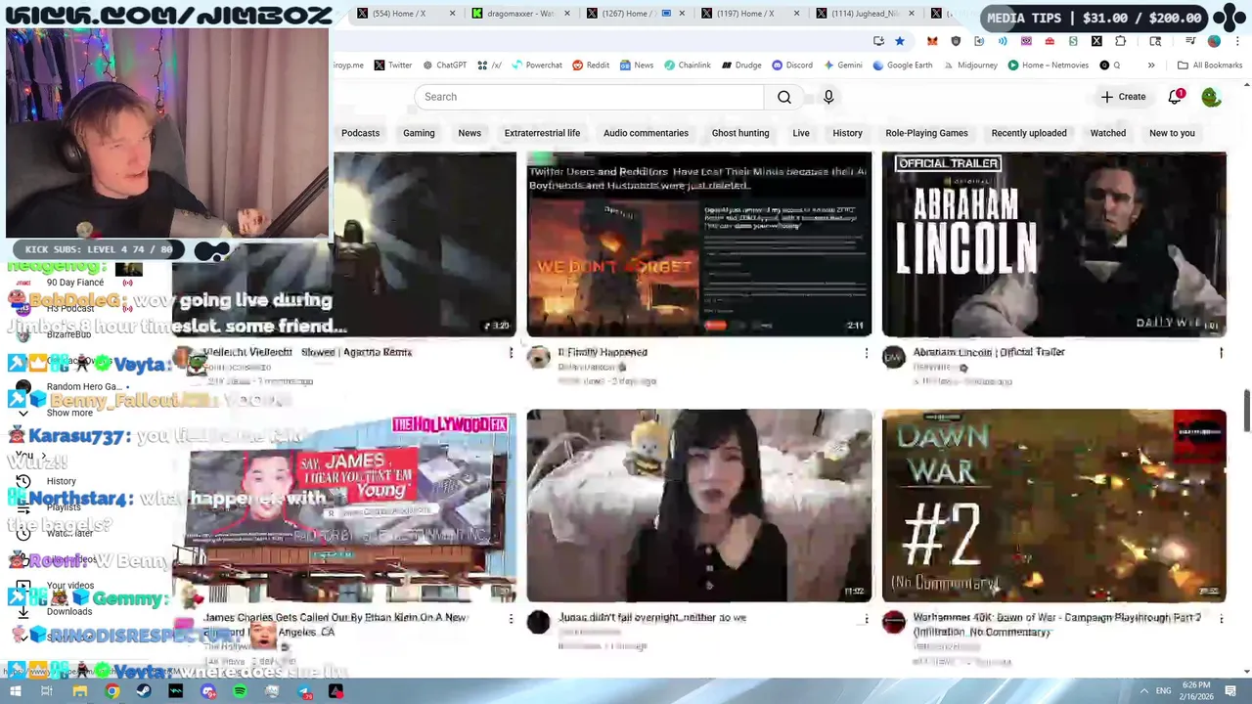Viewport: 1252px width, 704px height.
Task: Switch to the dragomaxxer tab
Action: [x=520, y=14]
